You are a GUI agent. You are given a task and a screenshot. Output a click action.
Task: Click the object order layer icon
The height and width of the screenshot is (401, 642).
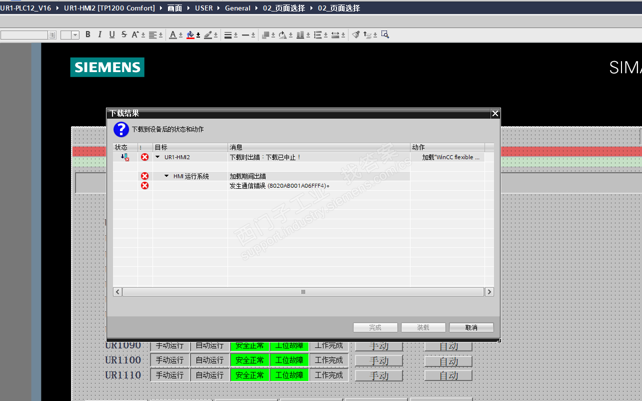pos(265,35)
